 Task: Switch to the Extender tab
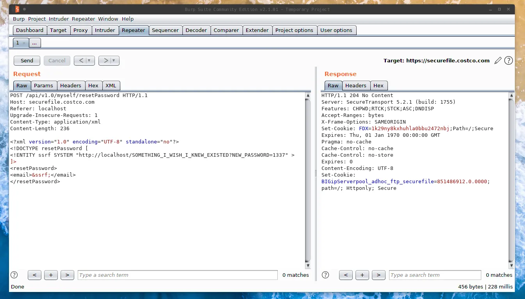pyautogui.click(x=257, y=30)
